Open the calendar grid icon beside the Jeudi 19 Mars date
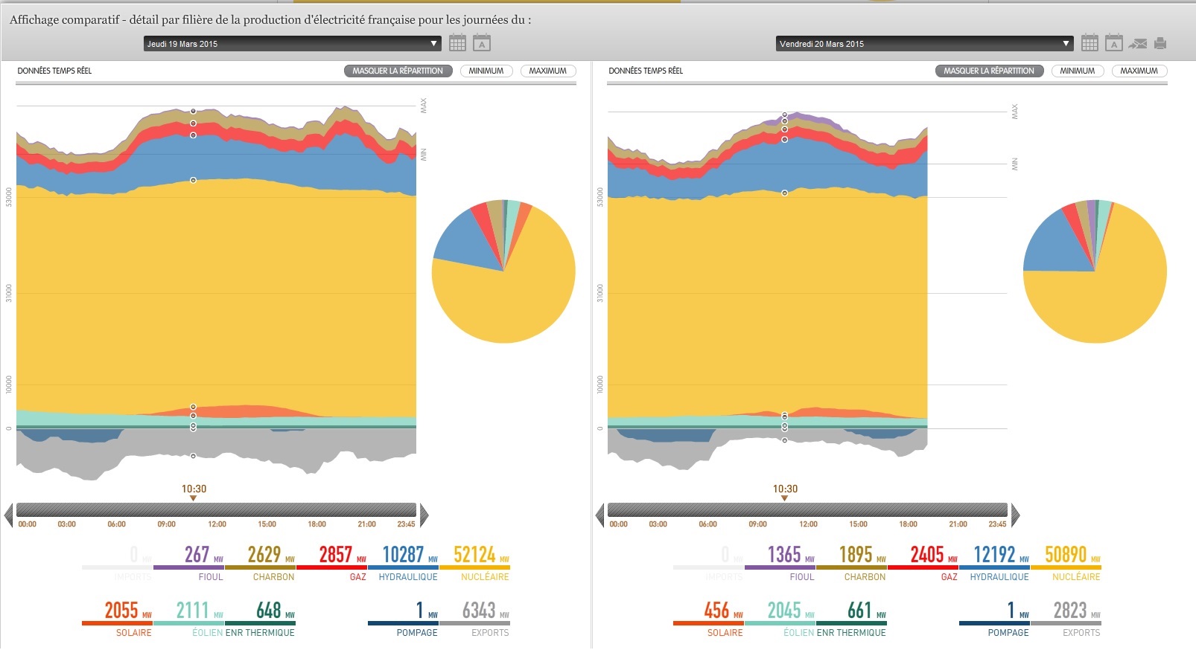The height and width of the screenshot is (650, 1196). pyautogui.click(x=457, y=43)
